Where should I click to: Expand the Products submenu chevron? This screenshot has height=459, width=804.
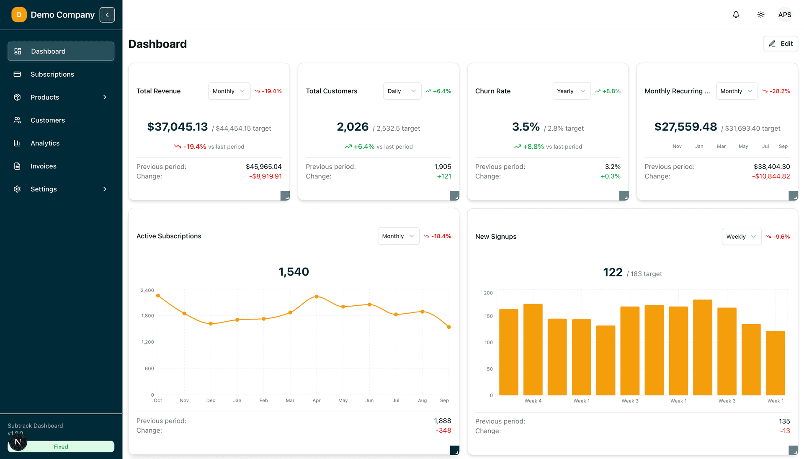105,97
